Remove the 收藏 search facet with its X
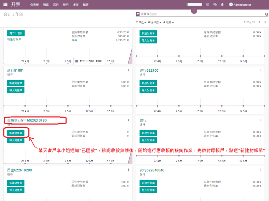Screen dimensions: 269x201 tap(148, 14)
